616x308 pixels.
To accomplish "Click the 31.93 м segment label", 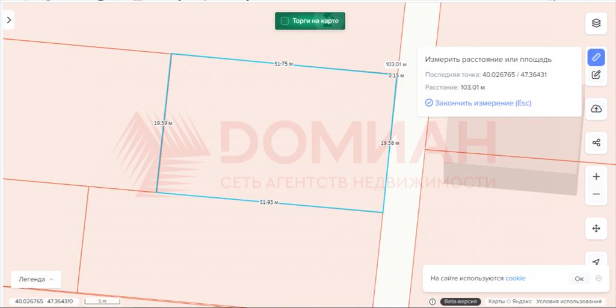I will 268,203.
